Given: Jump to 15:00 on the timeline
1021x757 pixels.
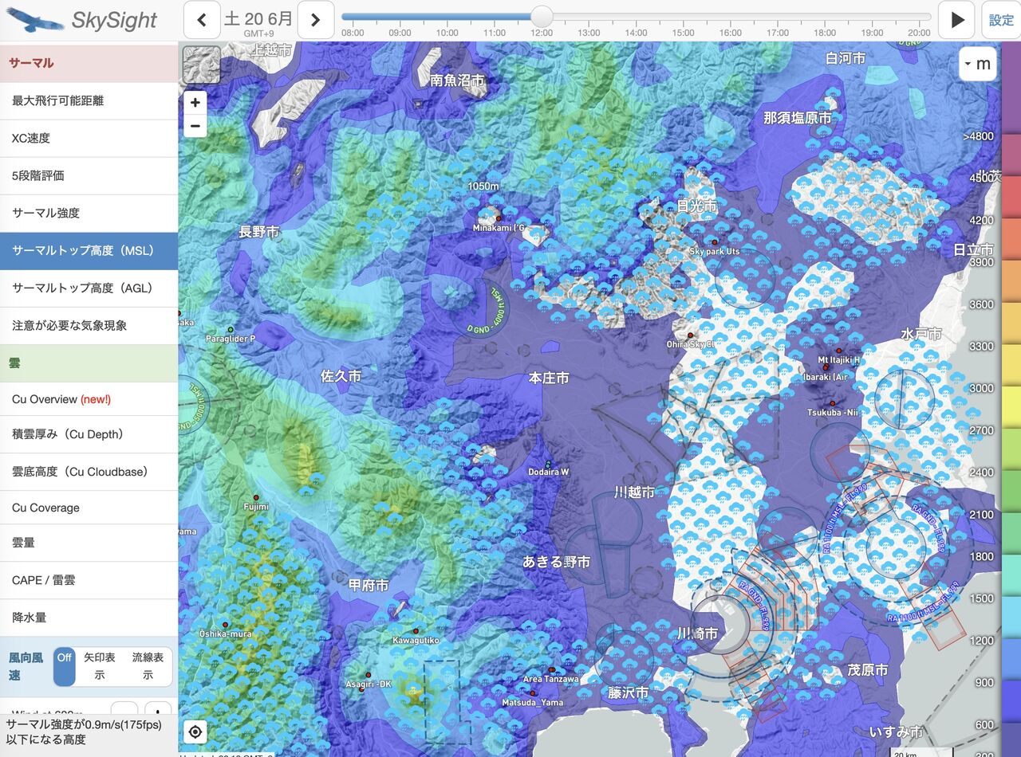Looking at the screenshot, I should point(683,33).
